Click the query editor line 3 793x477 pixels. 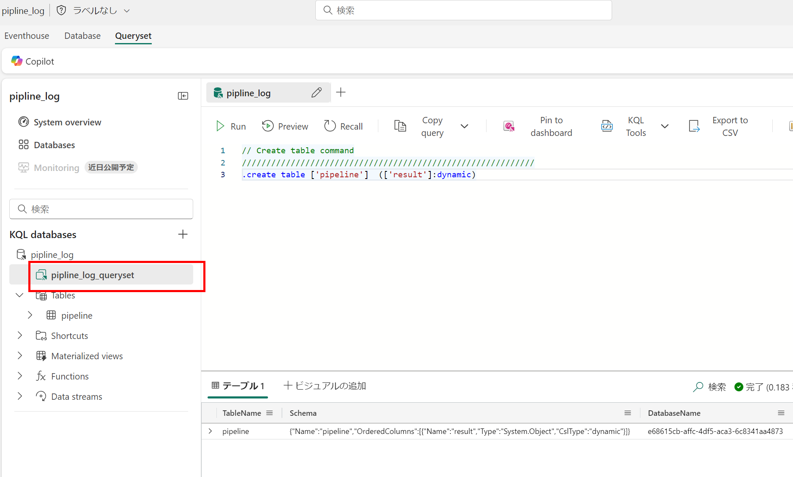click(359, 175)
